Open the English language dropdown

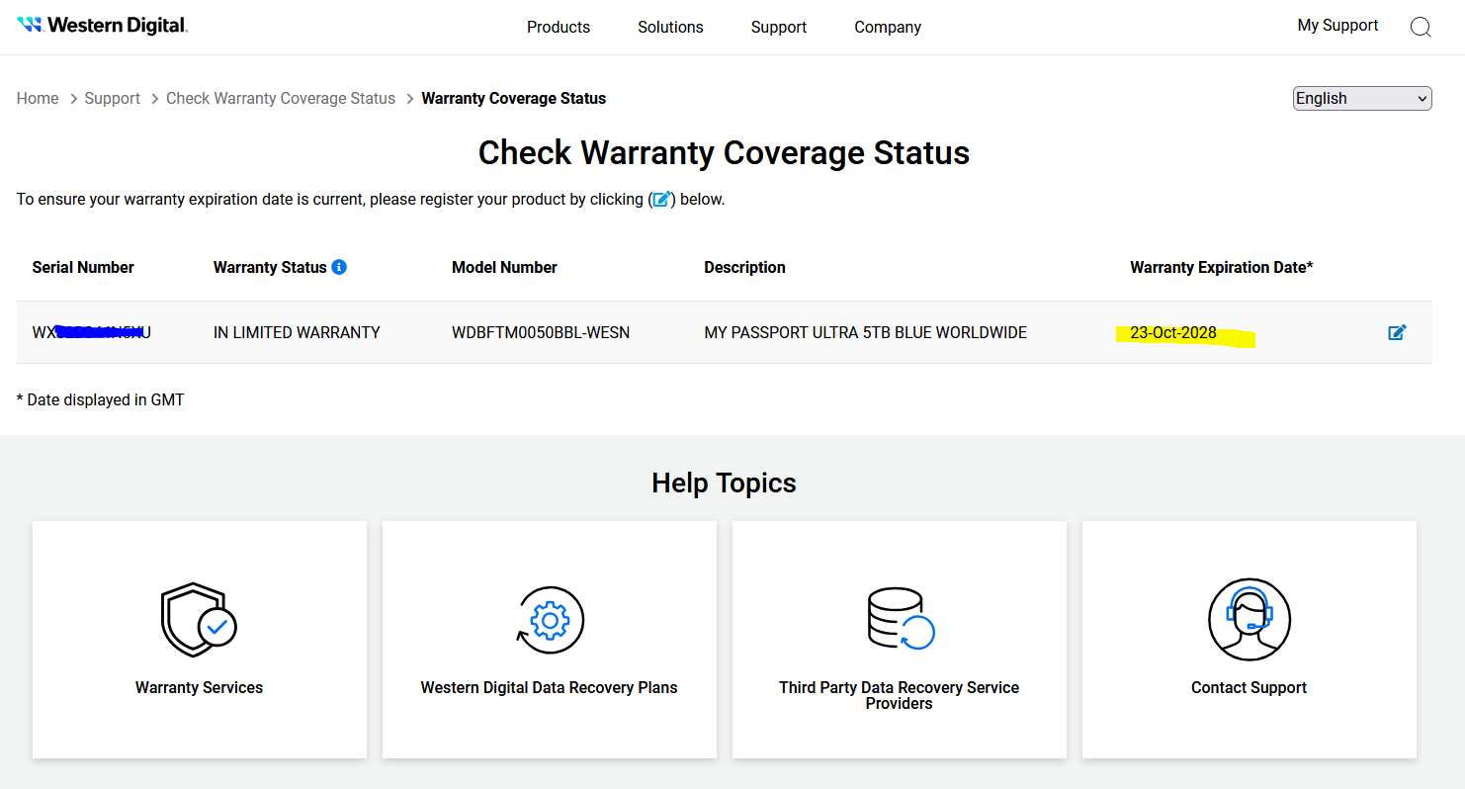click(x=1361, y=98)
